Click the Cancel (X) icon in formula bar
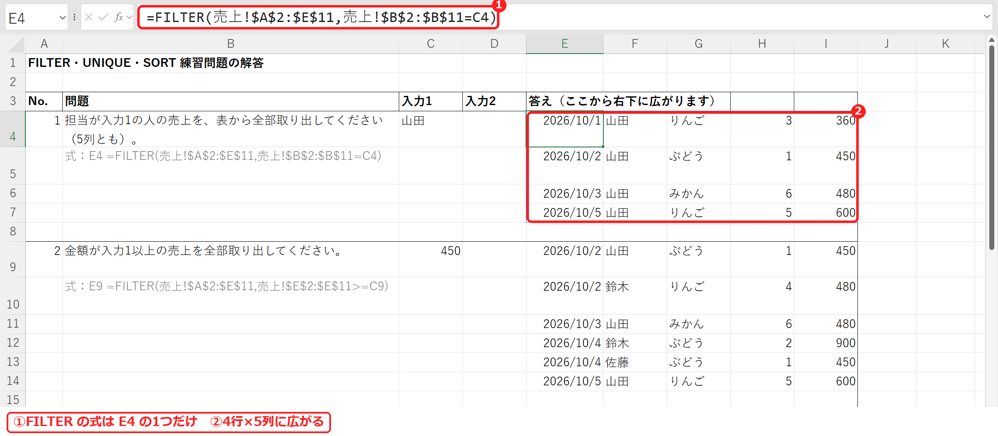 coord(89,17)
